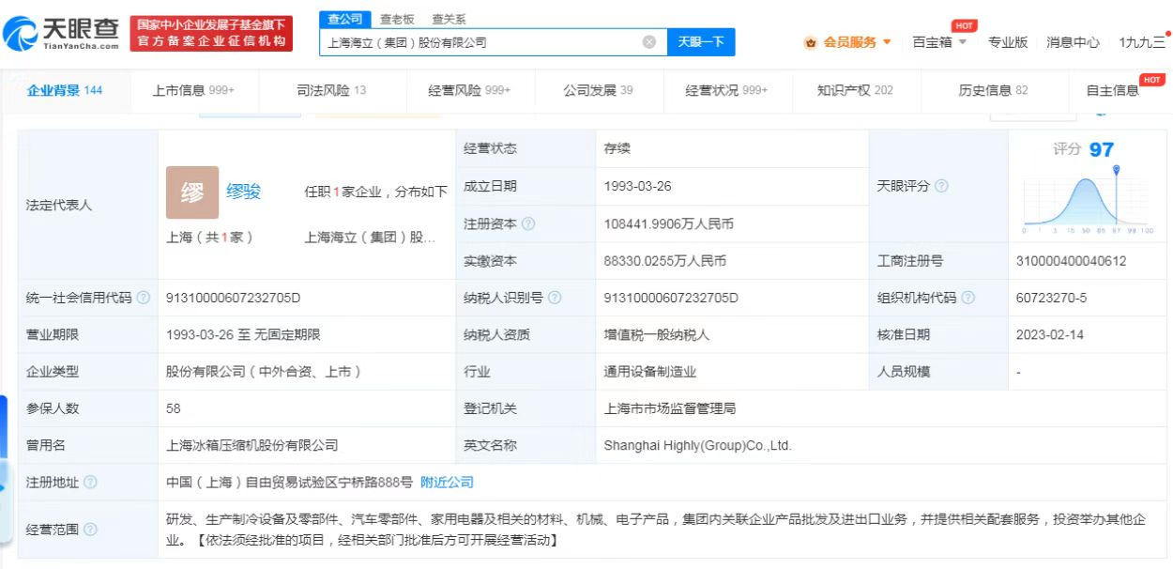Screen dimensions: 1173x569
Task: Select the 查关系 search tab
Action: [x=449, y=19]
